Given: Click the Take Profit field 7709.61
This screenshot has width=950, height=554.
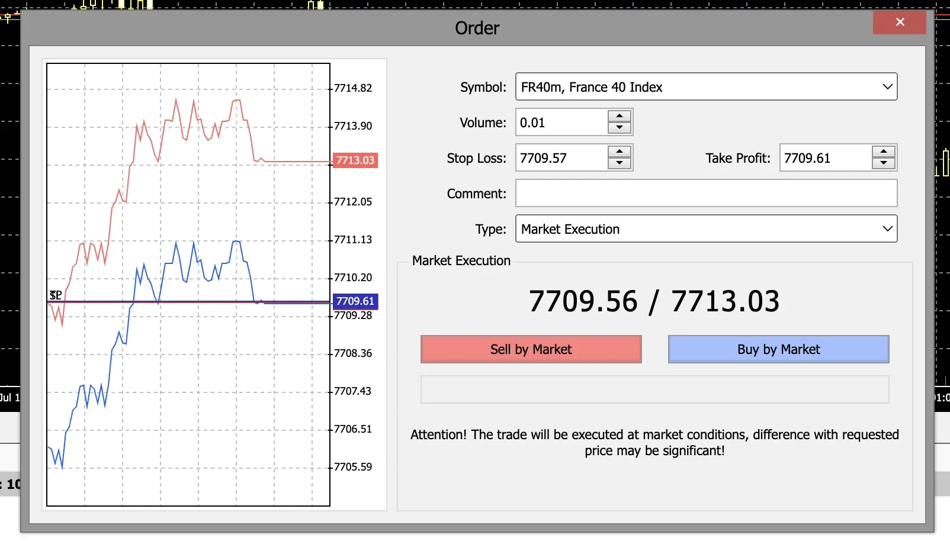Looking at the screenshot, I should pyautogui.click(x=826, y=158).
